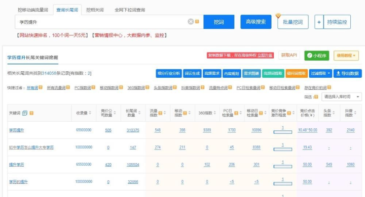The width and height of the screenshot is (365, 197).
Task: Open help icon beside 移动日检索量词 filter
Action: click(298, 87)
